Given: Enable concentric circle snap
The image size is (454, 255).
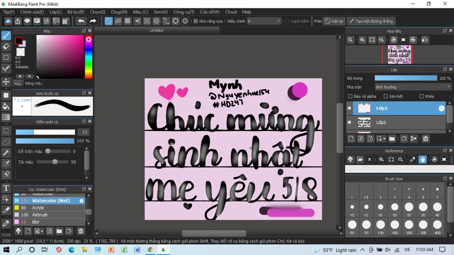Looking at the screenshot, I should (x=157, y=21).
